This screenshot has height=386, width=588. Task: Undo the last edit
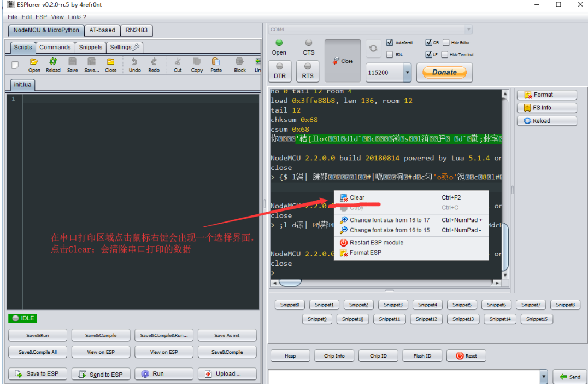(134, 65)
